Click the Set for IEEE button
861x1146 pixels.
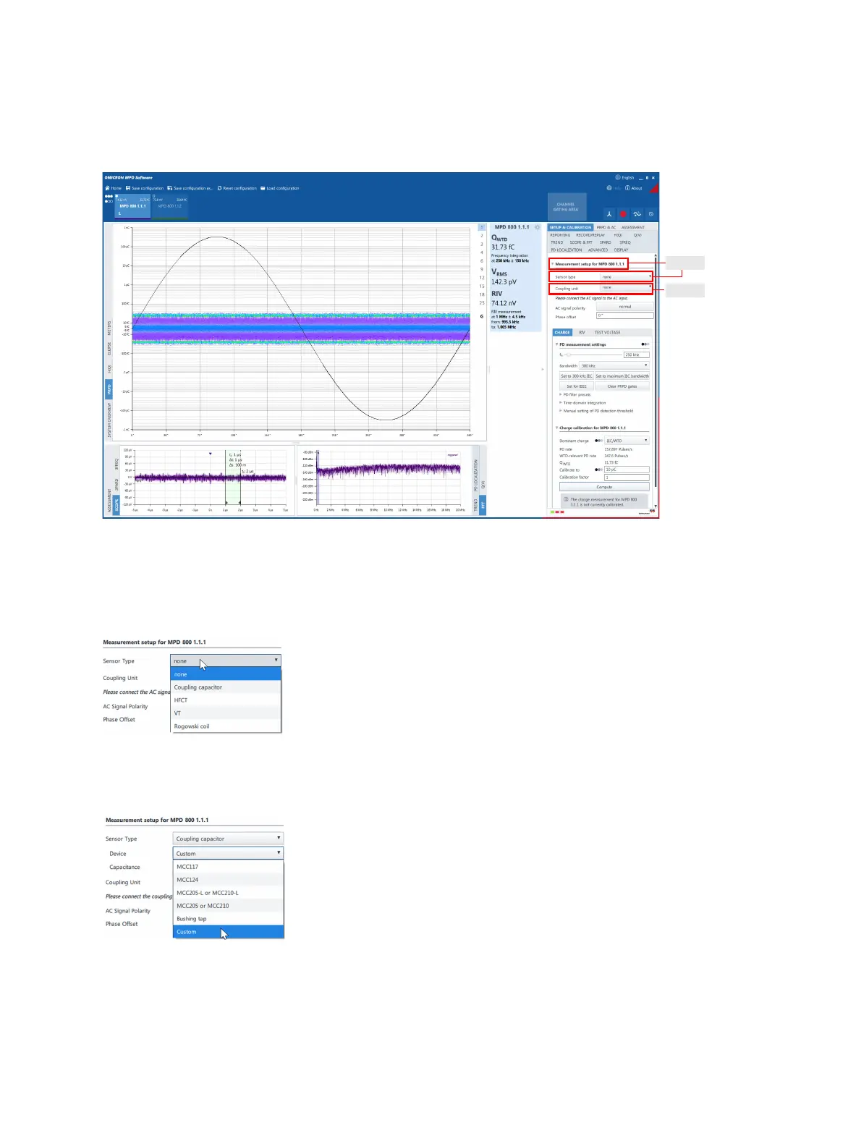click(577, 386)
